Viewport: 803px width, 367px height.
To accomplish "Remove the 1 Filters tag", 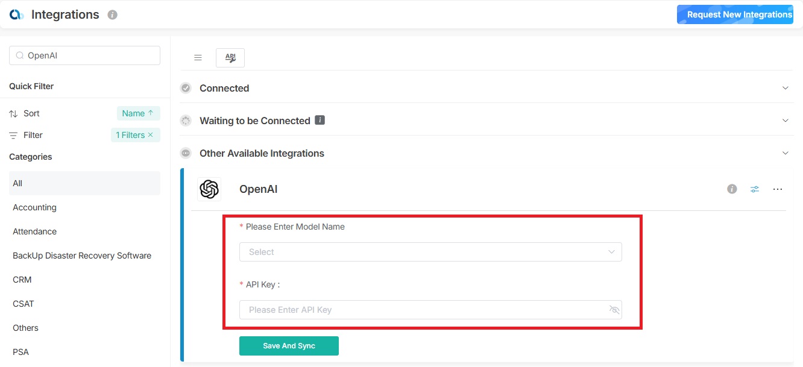I will (x=151, y=135).
